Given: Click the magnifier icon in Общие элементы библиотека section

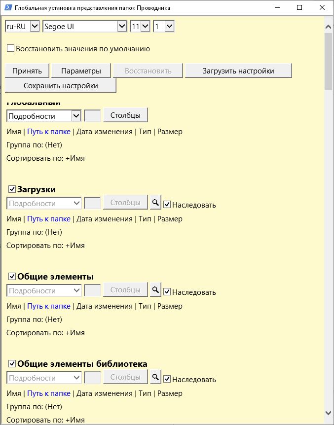Looking at the screenshot, I should coord(155,377).
